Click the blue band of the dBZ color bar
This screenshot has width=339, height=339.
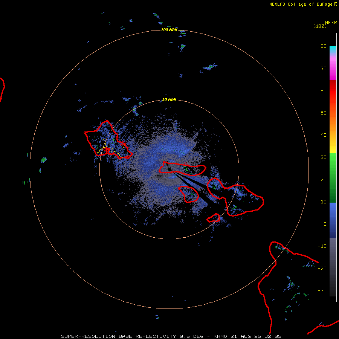[333, 220]
